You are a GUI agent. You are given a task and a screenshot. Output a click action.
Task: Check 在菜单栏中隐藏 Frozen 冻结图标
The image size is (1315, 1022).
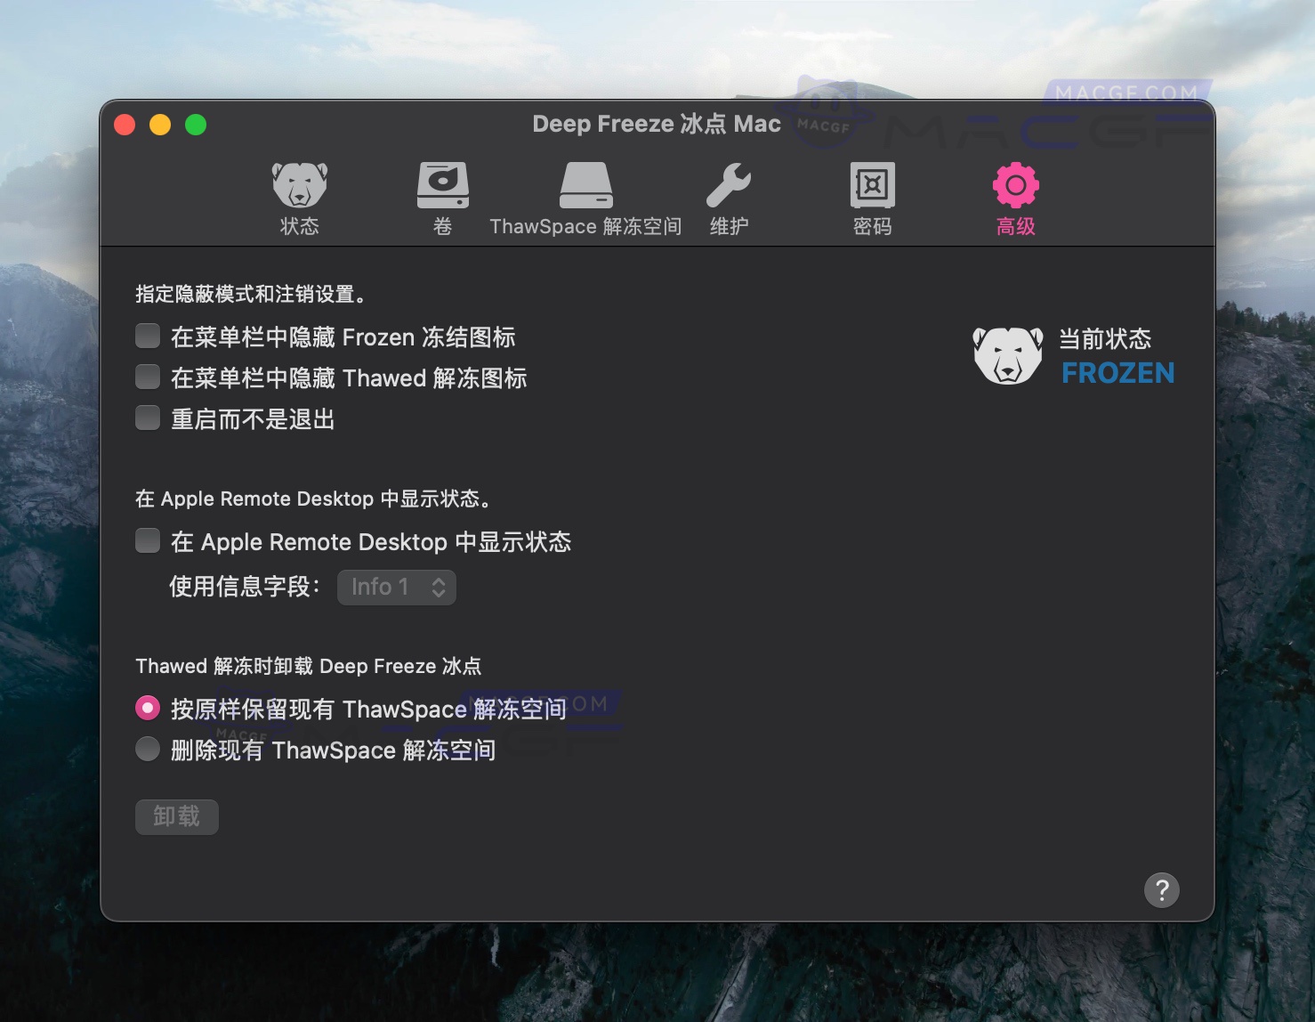pos(148,336)
